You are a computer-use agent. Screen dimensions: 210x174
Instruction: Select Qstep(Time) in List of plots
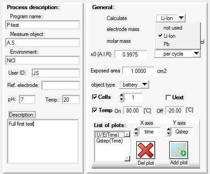coord(109,141)
